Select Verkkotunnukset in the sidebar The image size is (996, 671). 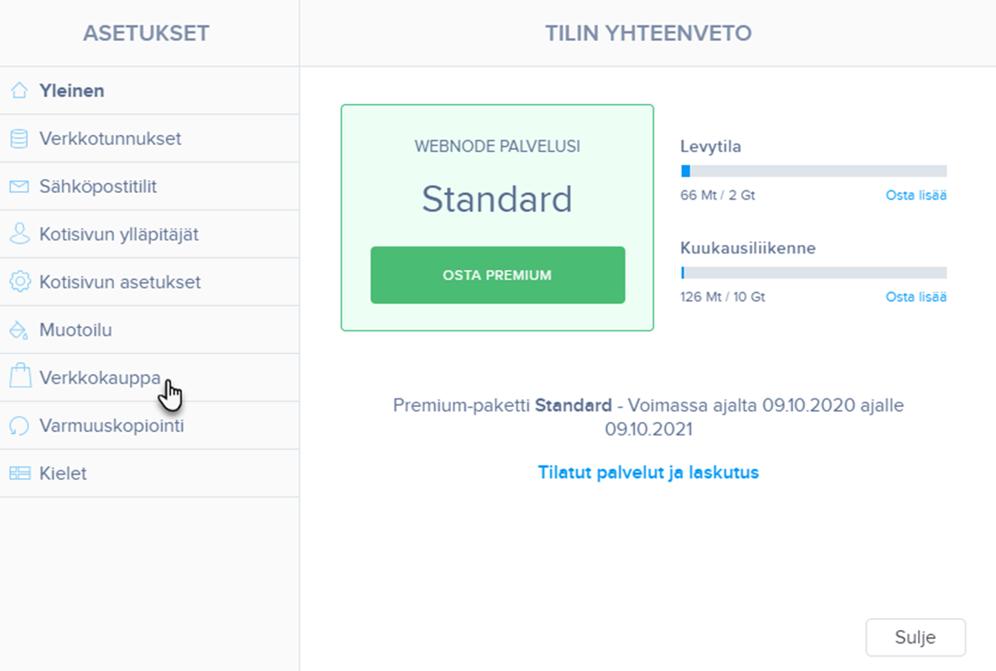click(110, 138)
